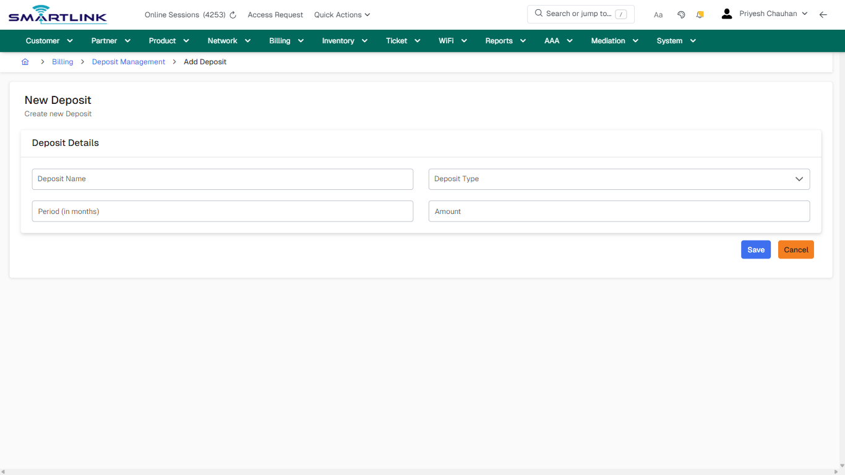Viewport: 845px width, 475px height.
Task: Save the new deposit
Action: pos(755,249)
